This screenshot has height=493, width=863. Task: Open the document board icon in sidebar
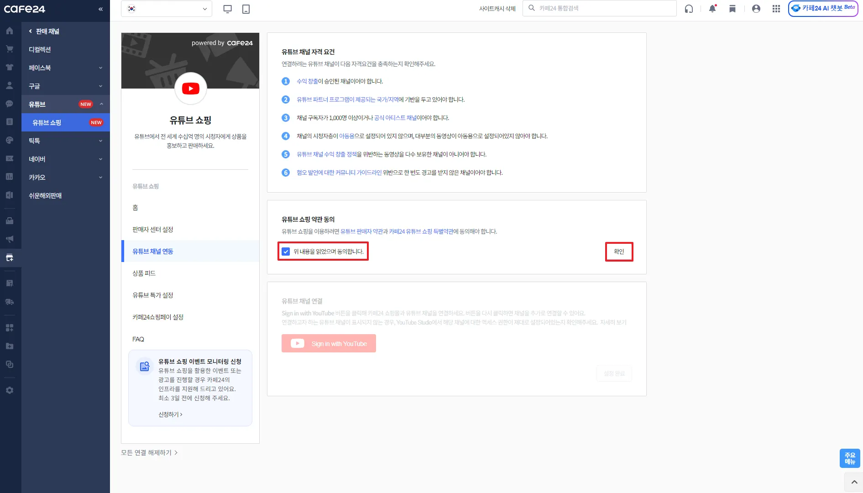(x=10, y=122)
